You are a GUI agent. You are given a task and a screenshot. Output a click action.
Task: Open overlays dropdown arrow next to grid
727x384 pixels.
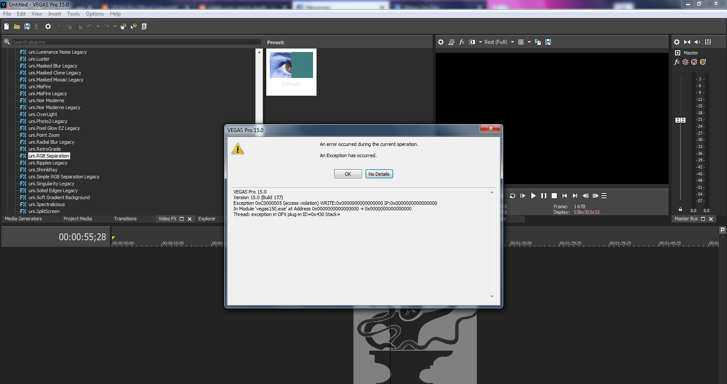(x=529, y=42)
